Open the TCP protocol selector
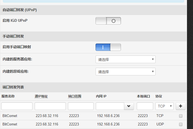The height and width of the screenshot is (129, 193). (164, 106)
